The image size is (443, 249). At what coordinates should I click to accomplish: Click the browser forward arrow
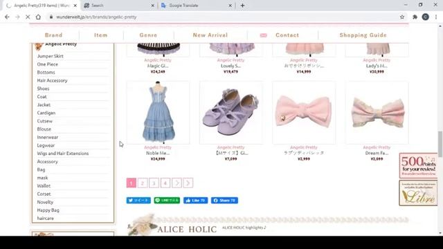pyautogui.click(x=17, y=17)
